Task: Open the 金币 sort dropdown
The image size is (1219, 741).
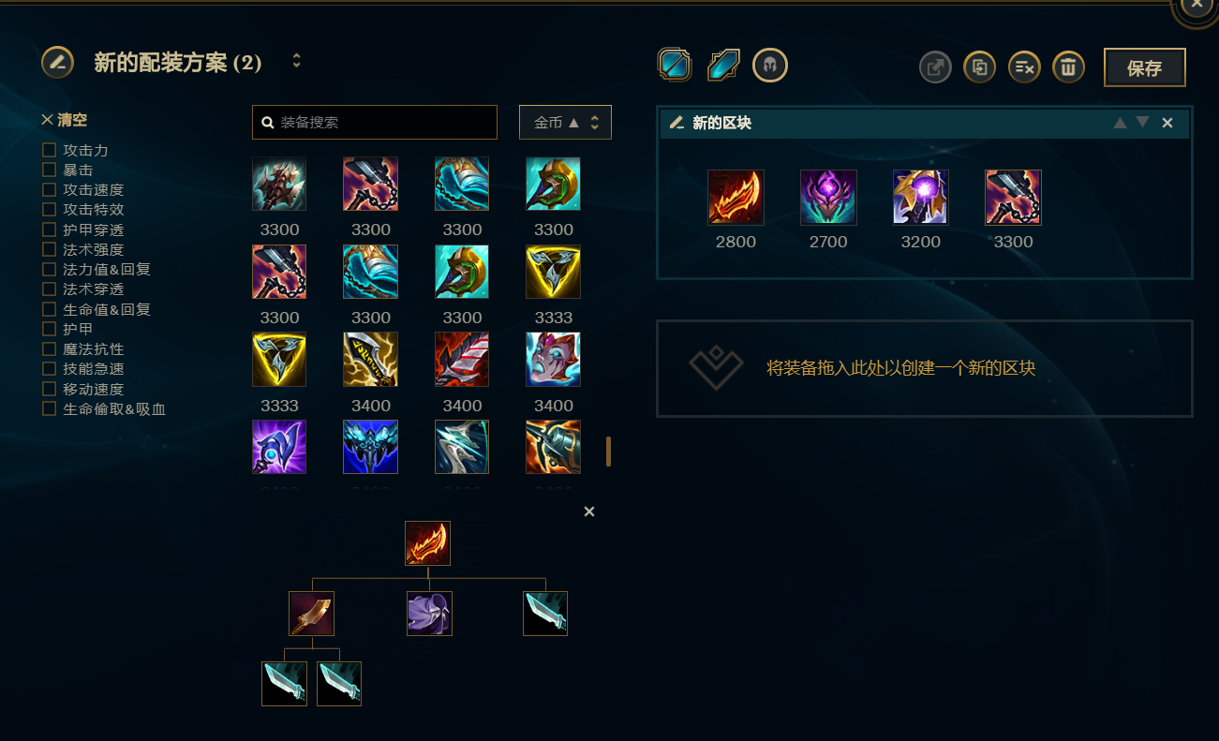Action: 565,122
